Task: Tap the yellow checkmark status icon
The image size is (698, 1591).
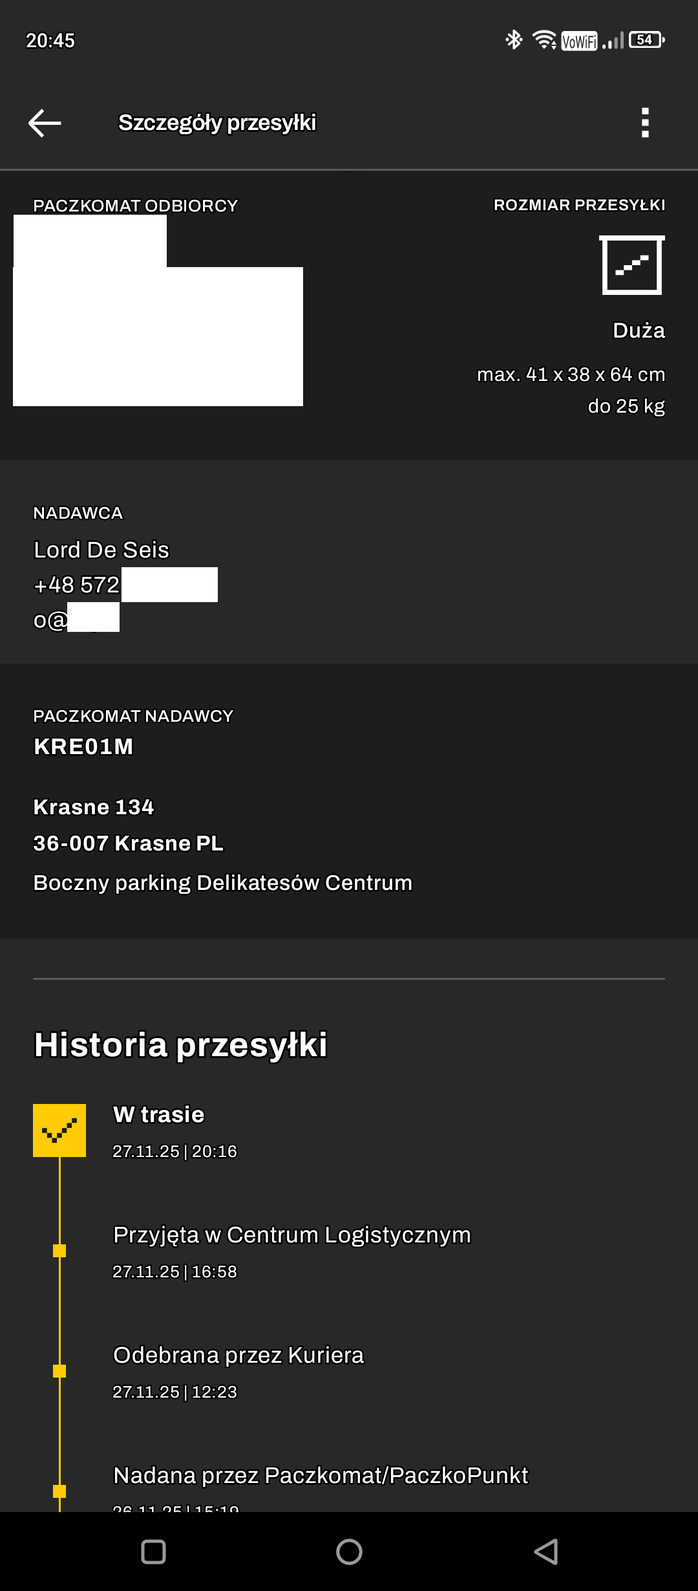Action: tap(59, 1130)
